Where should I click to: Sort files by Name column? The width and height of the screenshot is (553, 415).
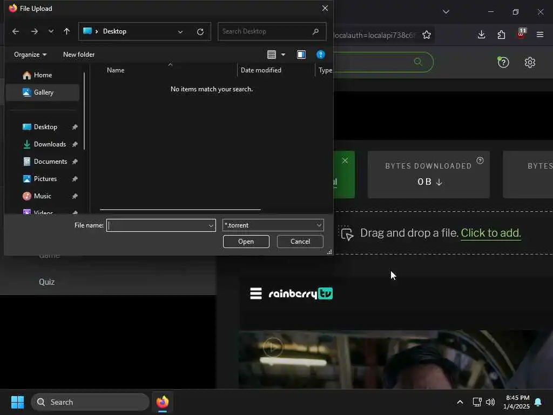tap(116, 70)
